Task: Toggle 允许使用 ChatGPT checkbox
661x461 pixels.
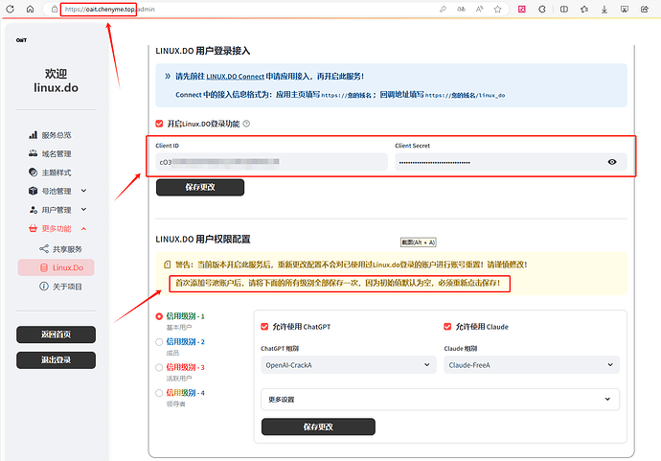Action: point(264,327)
